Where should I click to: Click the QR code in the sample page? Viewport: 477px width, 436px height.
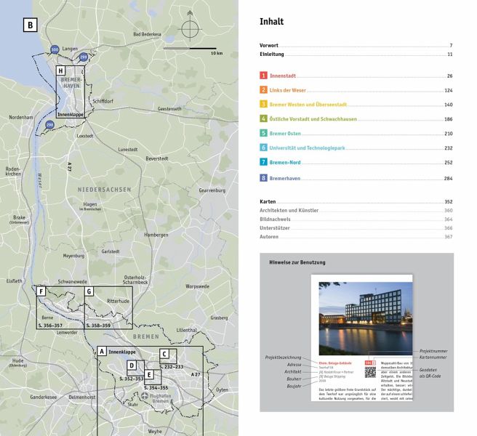370,372
